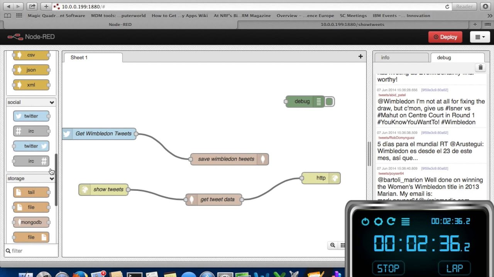Open Magic Quadr...nt Software bookmark
Viewport: 494px width, 277px height.
[x=56, y=16]
